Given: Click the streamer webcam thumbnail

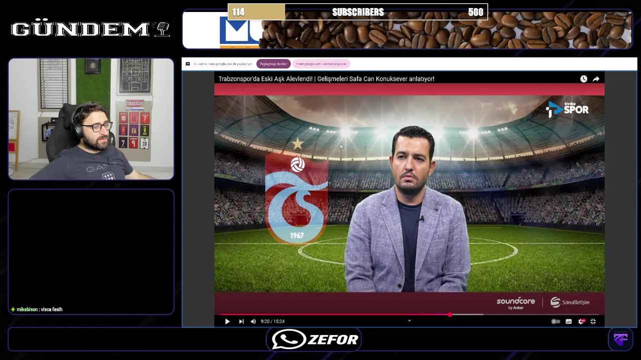Looking at the screenshot, I should point(91,119).
